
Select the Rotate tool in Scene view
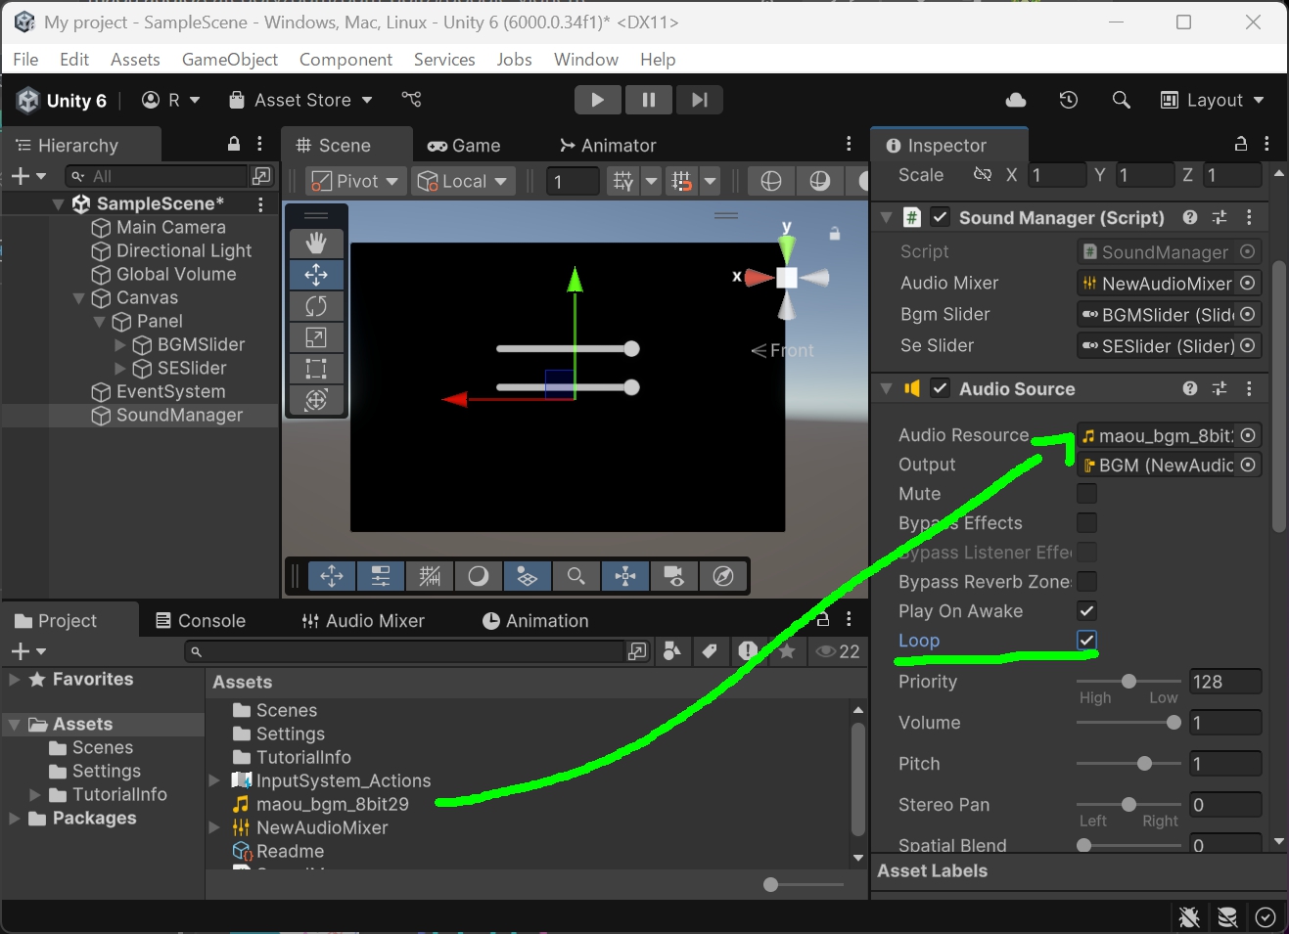coord(316,306)
